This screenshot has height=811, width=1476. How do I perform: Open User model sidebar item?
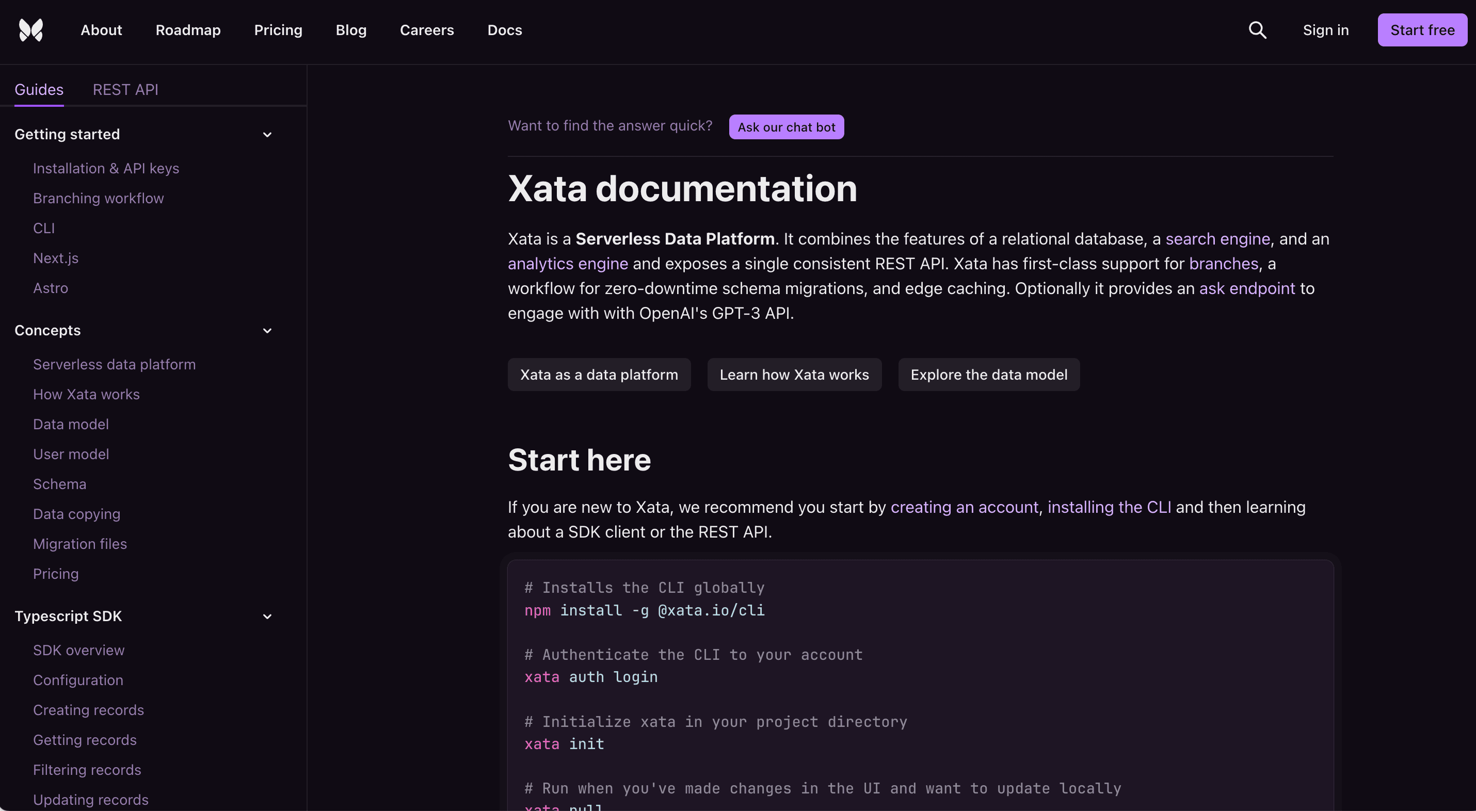pos(71,454)
